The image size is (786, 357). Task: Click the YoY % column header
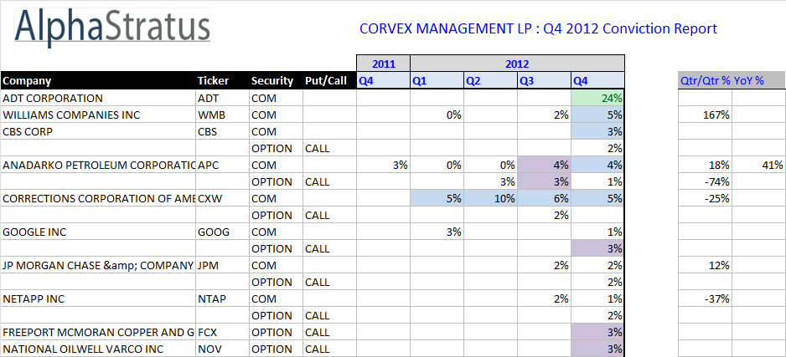[750, 81]
